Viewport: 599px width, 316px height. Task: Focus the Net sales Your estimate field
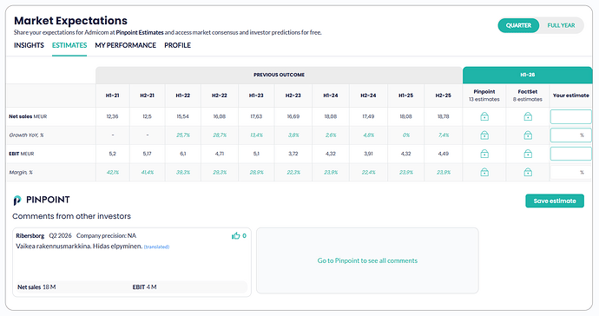tap(570, 116)
